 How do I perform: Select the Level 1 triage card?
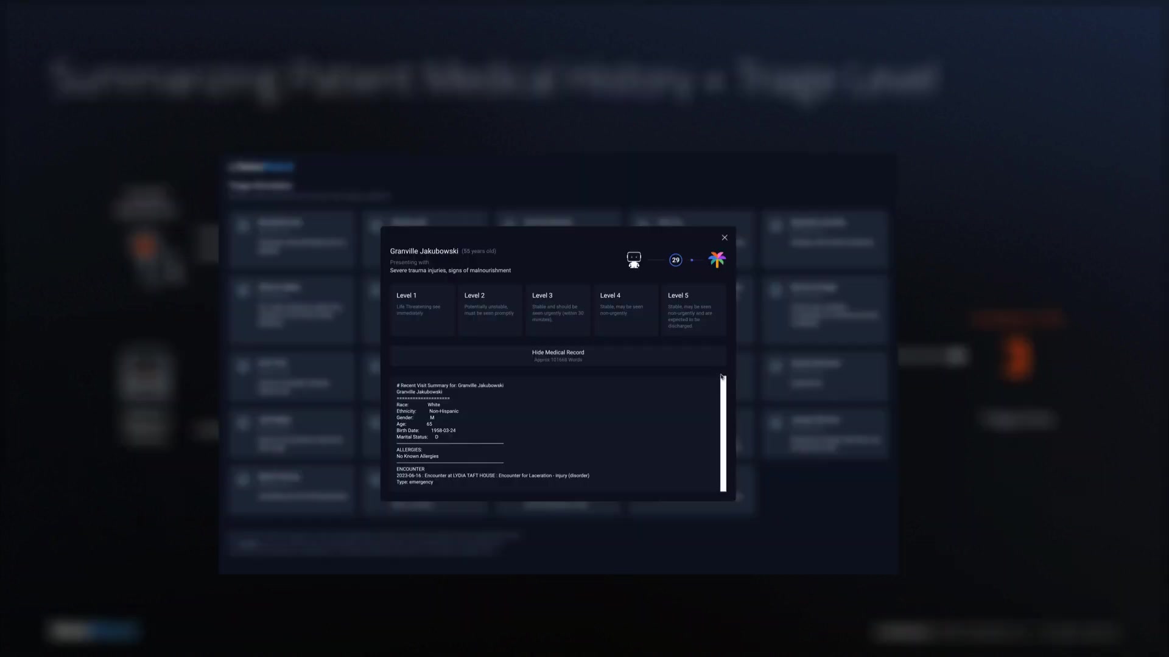423,310
